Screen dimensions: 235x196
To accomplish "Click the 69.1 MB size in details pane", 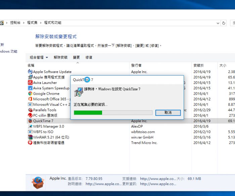I will tap(194, 179).
